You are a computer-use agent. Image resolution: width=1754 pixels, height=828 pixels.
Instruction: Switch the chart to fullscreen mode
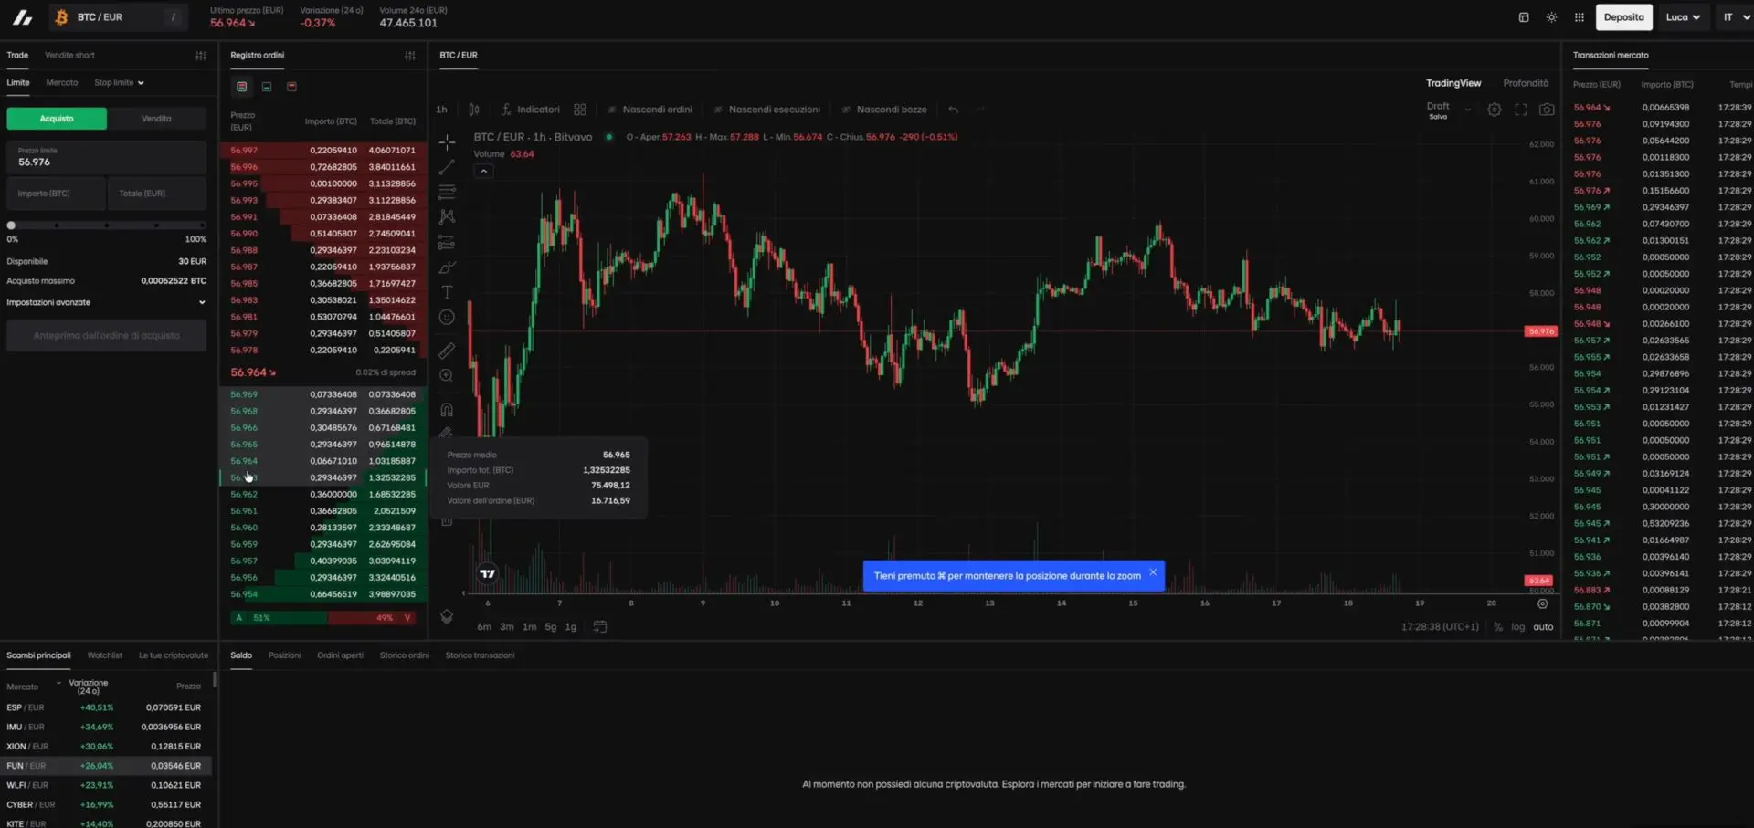point(1521,110)
